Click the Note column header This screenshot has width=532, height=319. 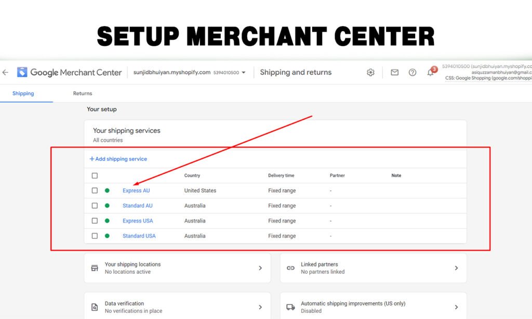click(x=396, y=175)
